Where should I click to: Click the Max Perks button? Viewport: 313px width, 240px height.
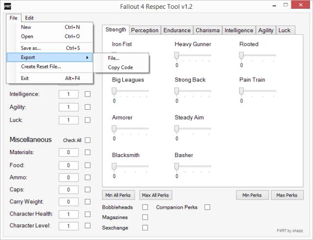287,195
